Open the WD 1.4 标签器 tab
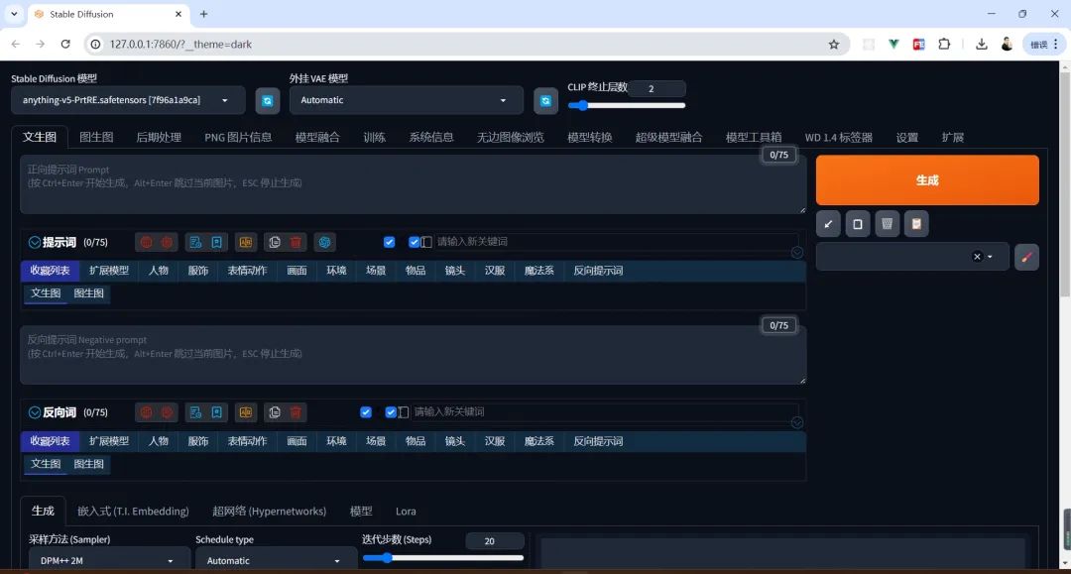Image resolution: width=1071 pixels, height=574 pixels. click(x=838, y=137)
